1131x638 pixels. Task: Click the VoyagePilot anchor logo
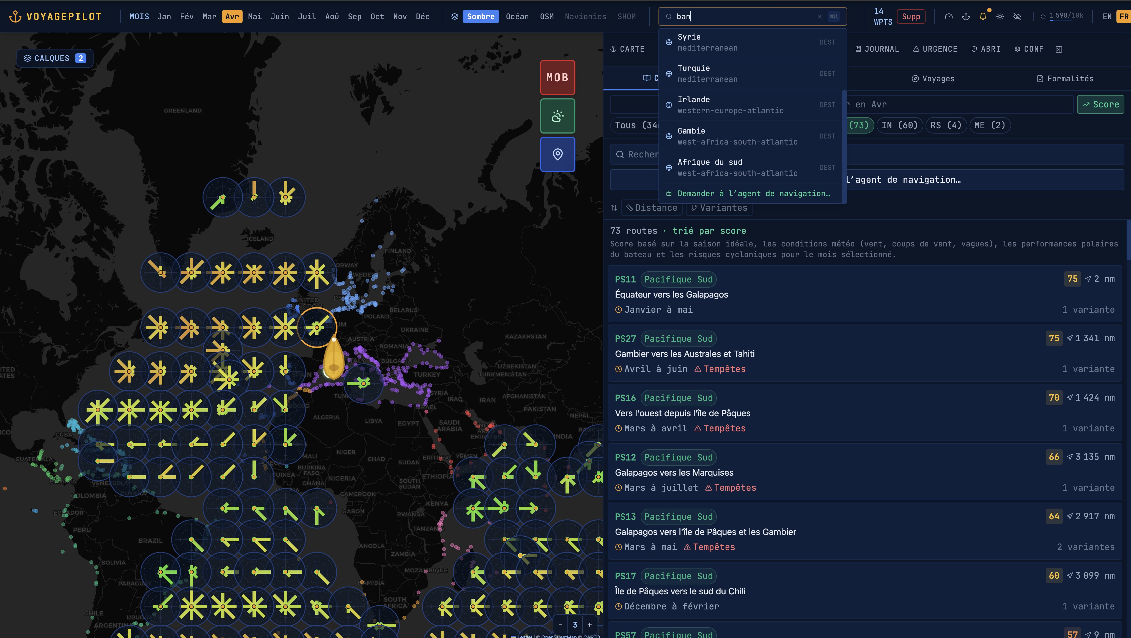(15, 17)
